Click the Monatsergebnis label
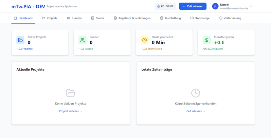This screenshot has width=271, height=138. tap(224, 37)
